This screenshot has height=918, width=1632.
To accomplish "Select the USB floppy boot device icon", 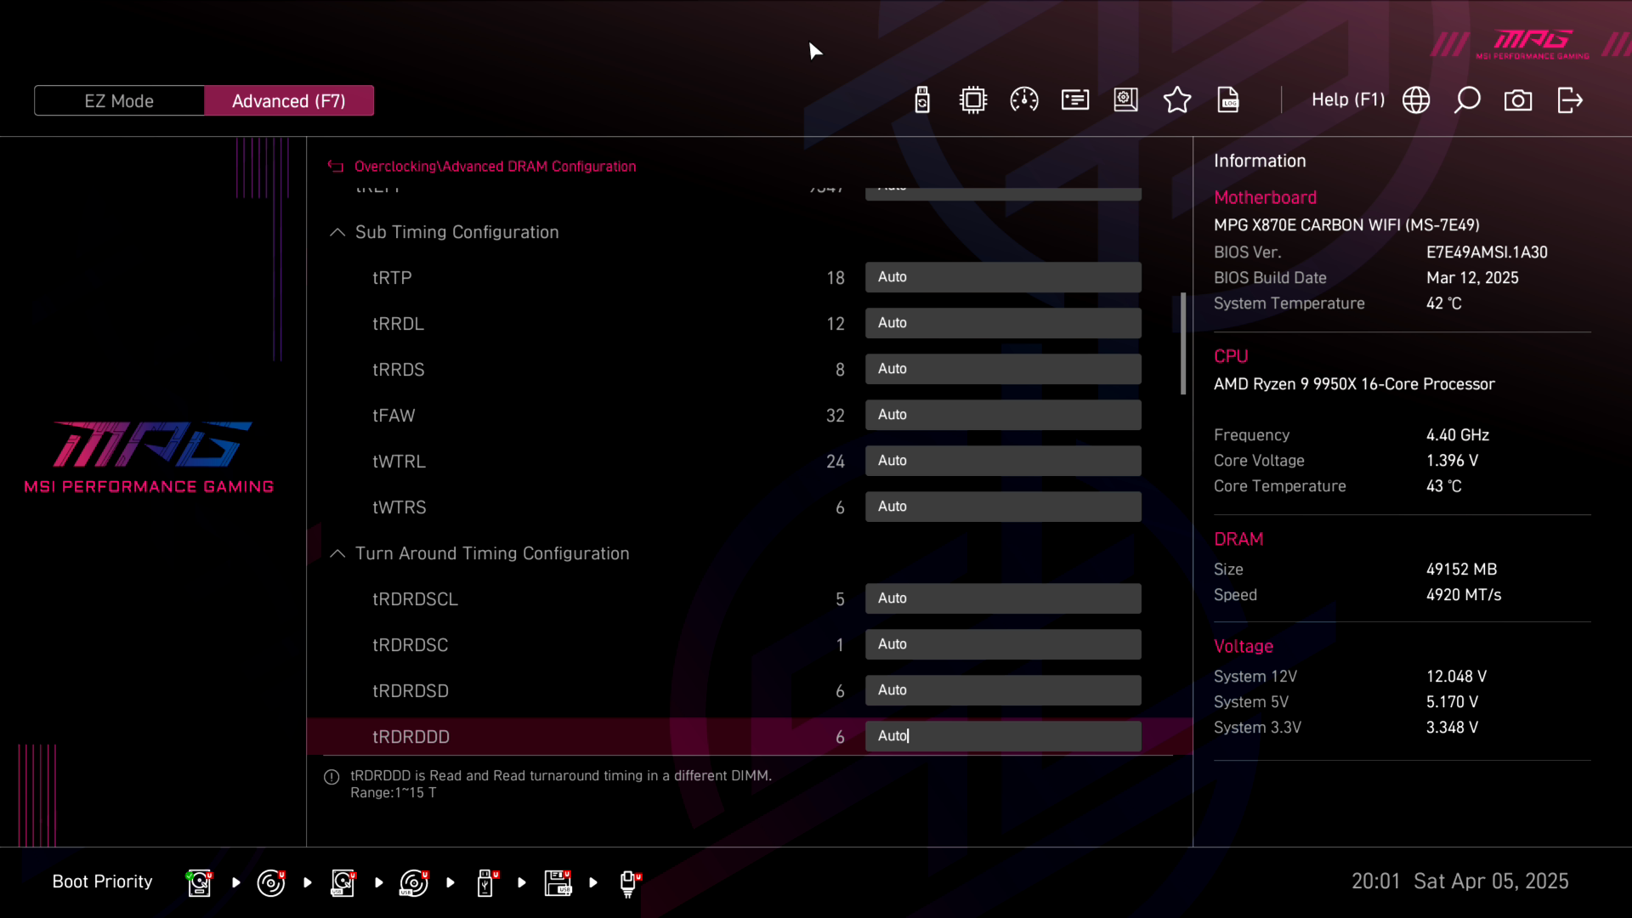I will 558,882.
